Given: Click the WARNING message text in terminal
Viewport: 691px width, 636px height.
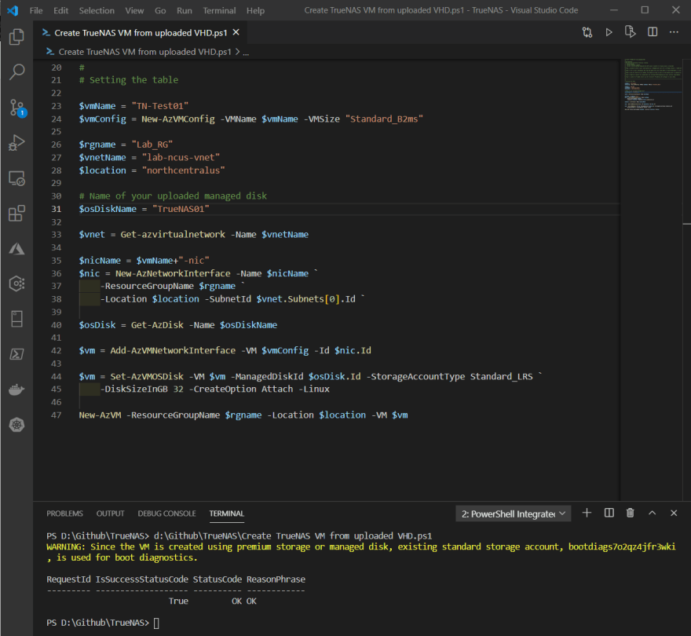Looking at the screenshot, I should (x=361, y=552).
